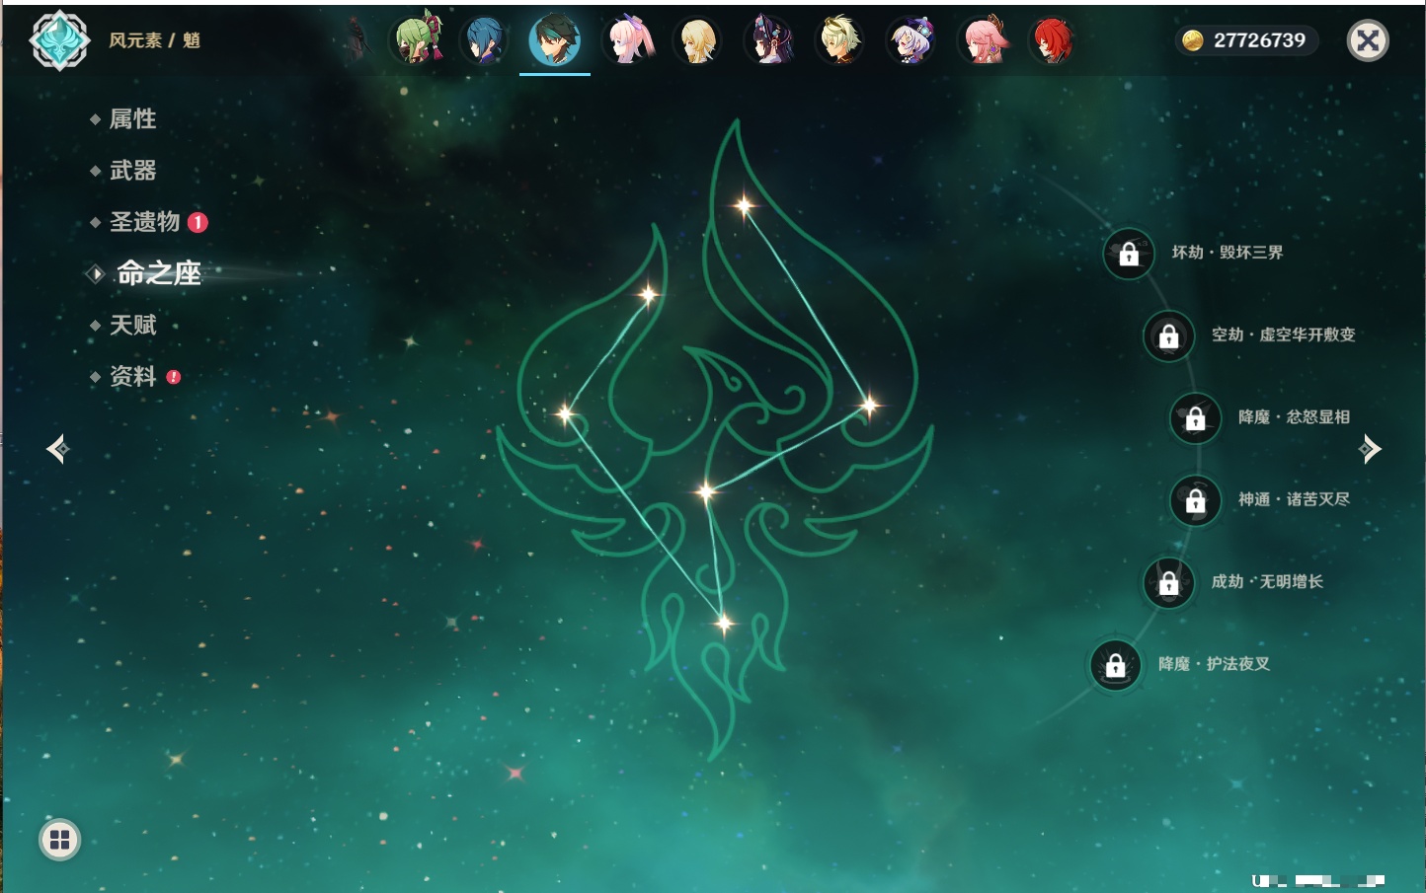This screenshot has height=893, width=1426.
Task: Open locked constellation 空劫·虚空华开敷变
Action: [1168, 335]
